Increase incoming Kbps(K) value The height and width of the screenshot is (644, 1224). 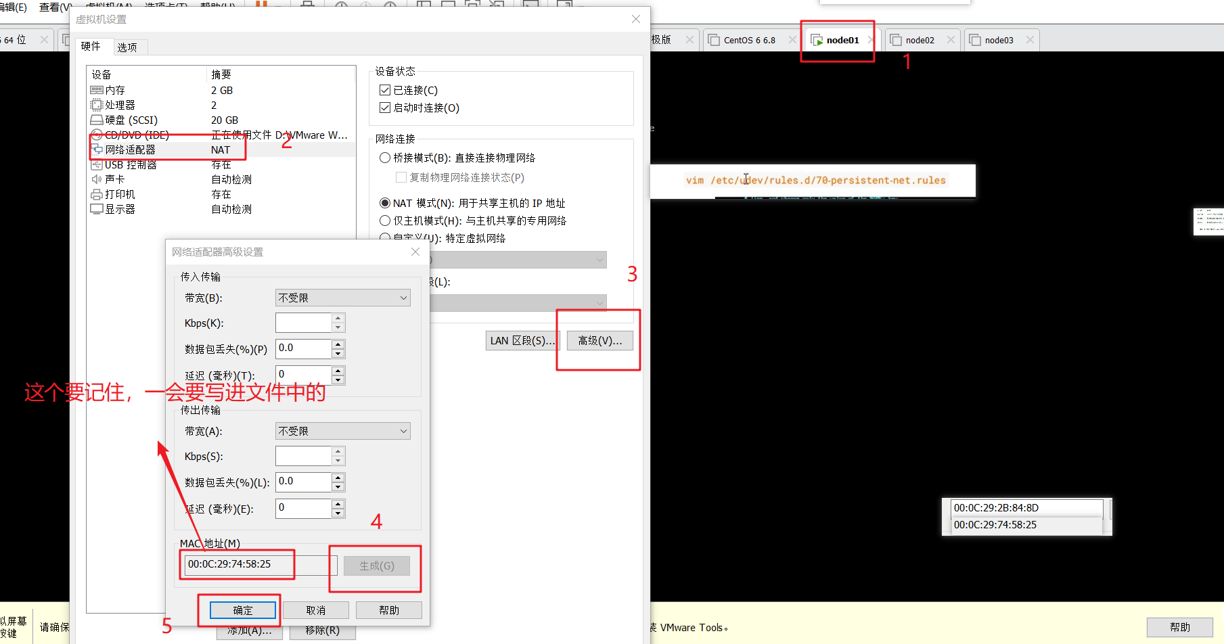(338, 318)
